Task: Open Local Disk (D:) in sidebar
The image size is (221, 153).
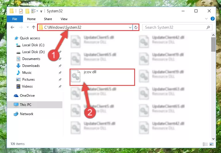Action: (x=33, y=52)
